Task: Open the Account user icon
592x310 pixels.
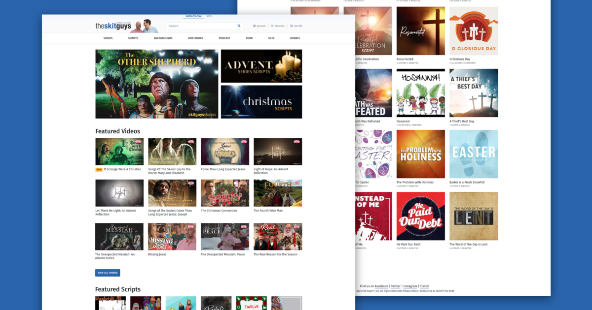Action: pos(255,26)
